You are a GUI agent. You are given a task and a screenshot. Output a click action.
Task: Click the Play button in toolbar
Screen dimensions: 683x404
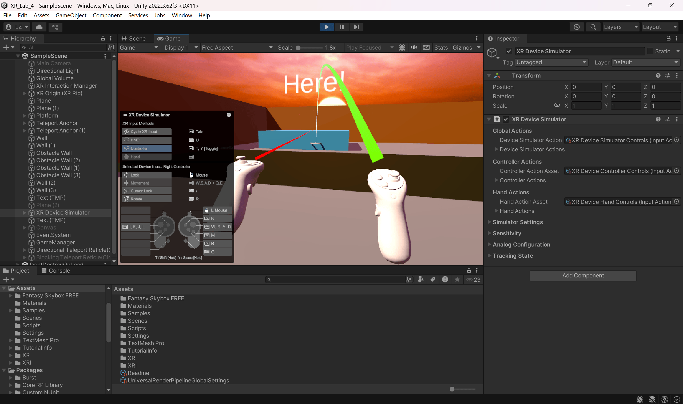pyautogui.click(x=327, y=27)
